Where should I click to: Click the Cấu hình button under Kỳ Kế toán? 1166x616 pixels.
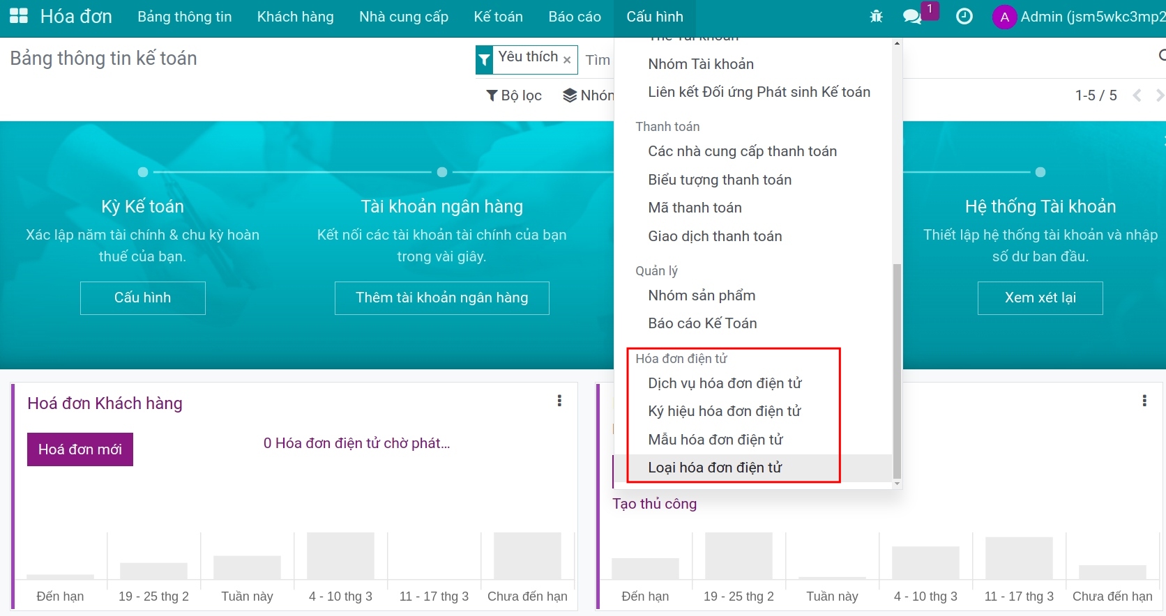(143, 298)
